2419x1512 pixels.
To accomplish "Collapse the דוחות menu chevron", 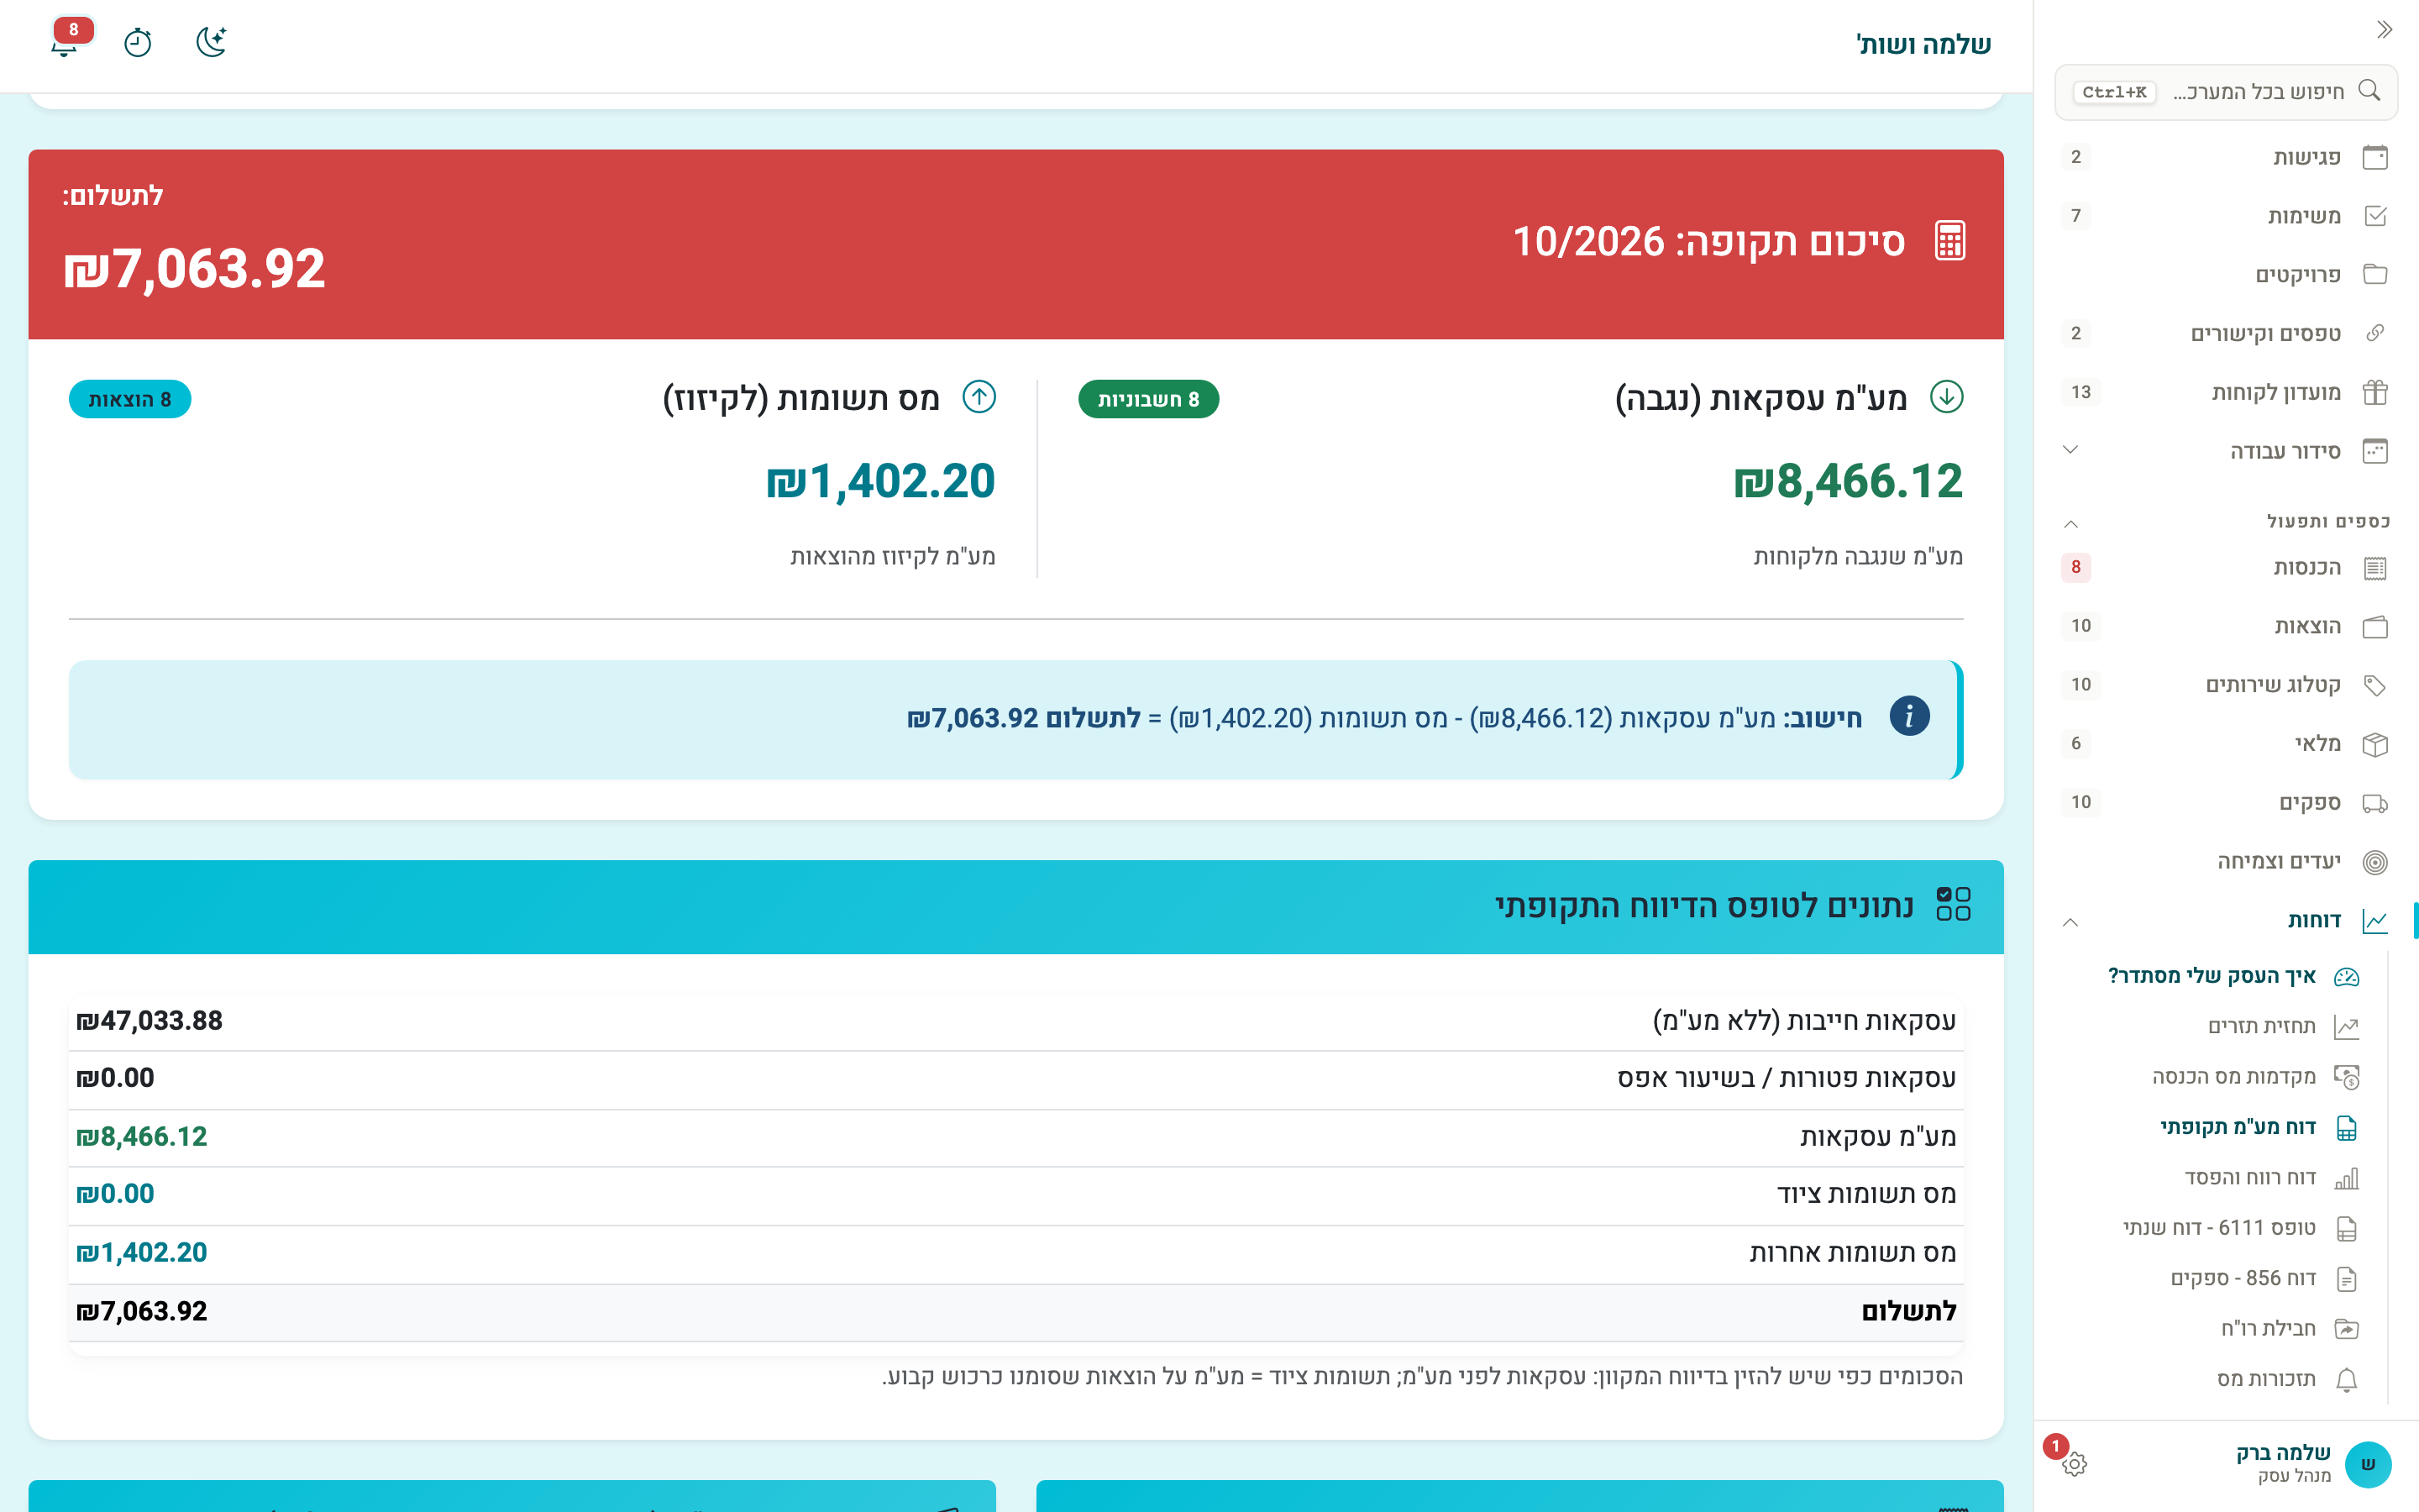I will coord(2071,921).
